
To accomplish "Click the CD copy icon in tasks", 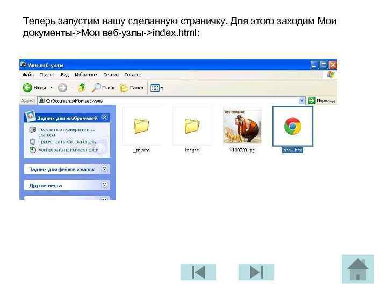I will pyautogui.click(x=33, y=150).
